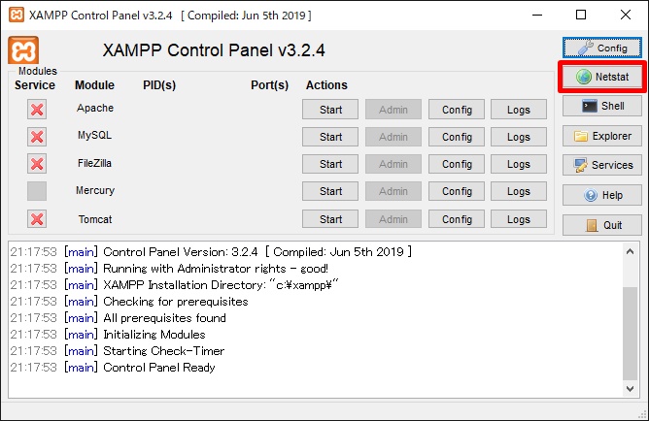The width and height of the screenshot is (649, 421).
Task: Click the grey Mercury service box
Action: [37, 191]
